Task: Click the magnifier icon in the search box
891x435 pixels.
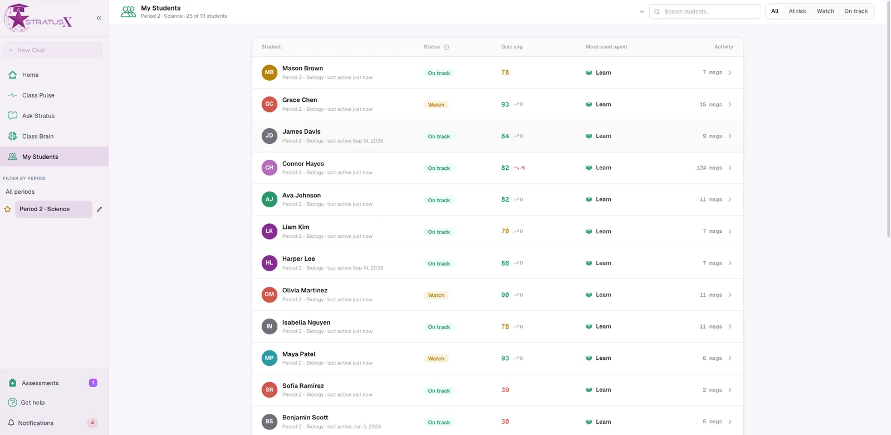Action: tap(657, 12)
